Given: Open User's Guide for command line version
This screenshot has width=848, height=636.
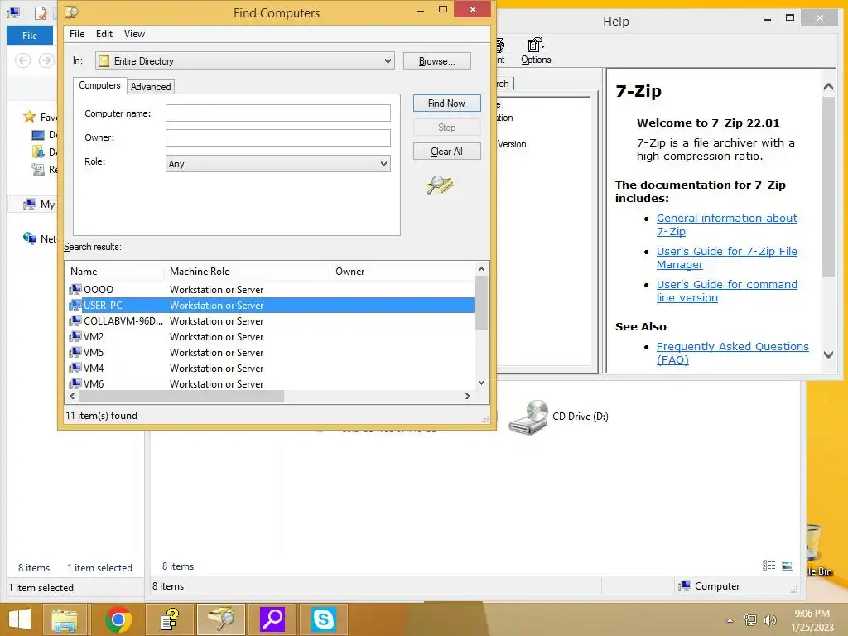Looking at the screenshot, I should (x=726, y=291).
